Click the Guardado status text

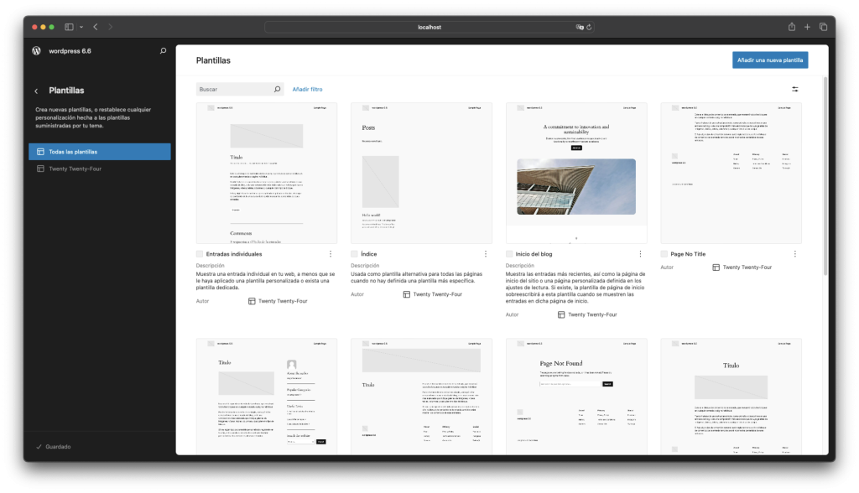click(58, 447)
